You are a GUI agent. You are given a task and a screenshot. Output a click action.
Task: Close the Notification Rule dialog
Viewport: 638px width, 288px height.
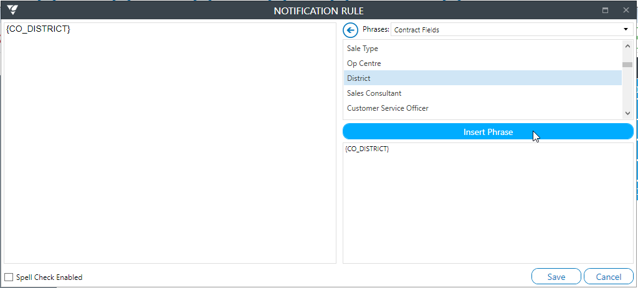pos(626,10)
